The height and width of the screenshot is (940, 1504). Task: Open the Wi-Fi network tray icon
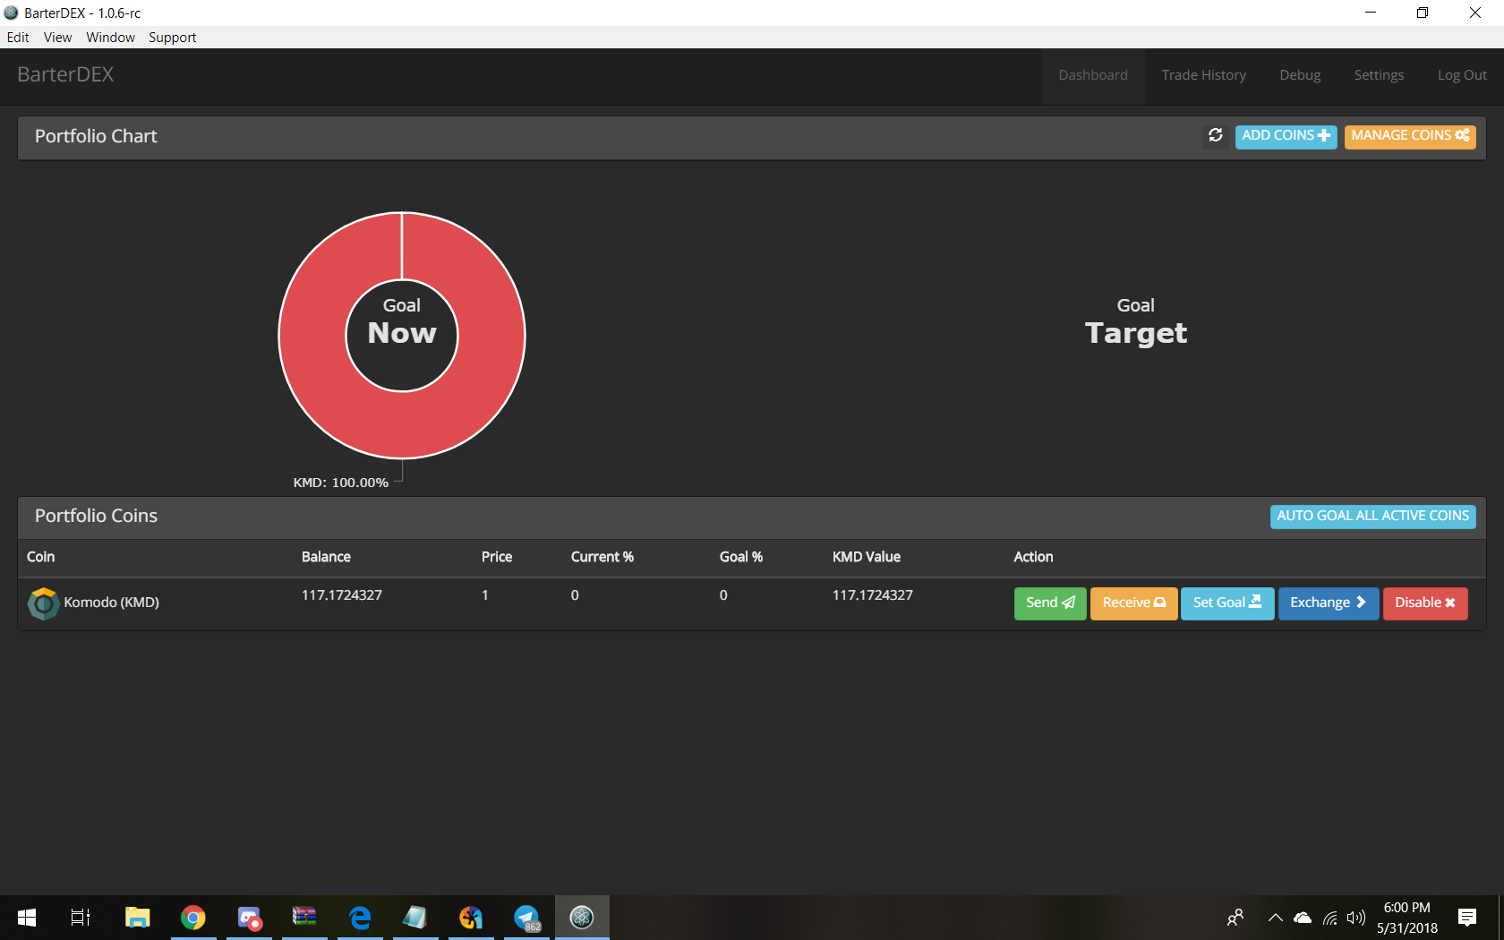click(x=1330, y=918)
